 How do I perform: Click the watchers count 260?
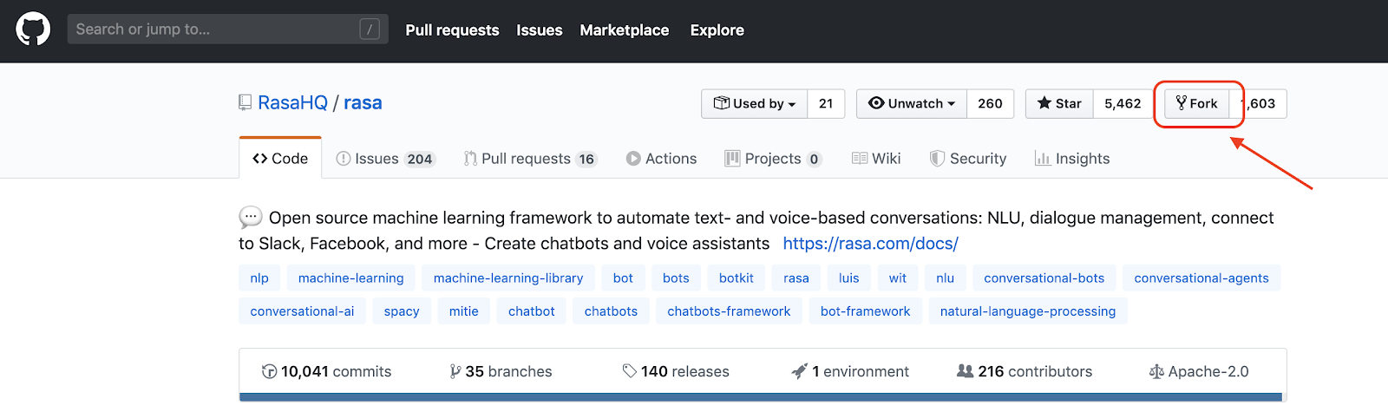(x=991, y=103)
